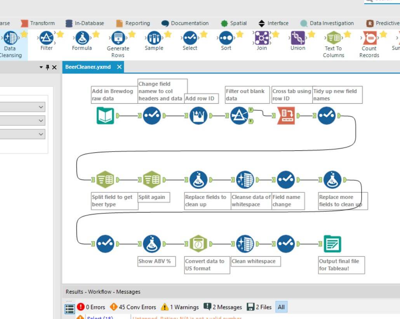Click the 'Field name change' Select node
Viewport: 400px width, 319px height.
[286, 180]
